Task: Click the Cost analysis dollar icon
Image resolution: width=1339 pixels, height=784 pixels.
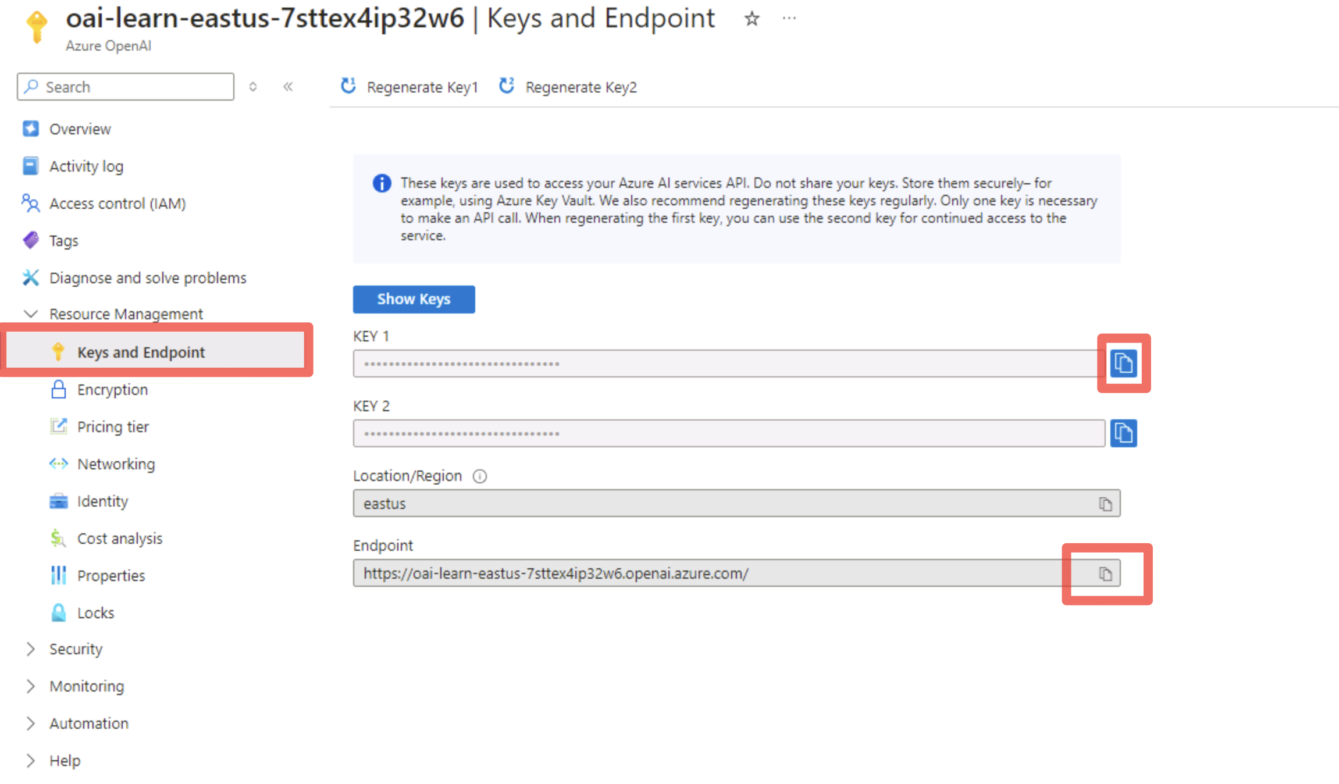Action: click(58, 538)
